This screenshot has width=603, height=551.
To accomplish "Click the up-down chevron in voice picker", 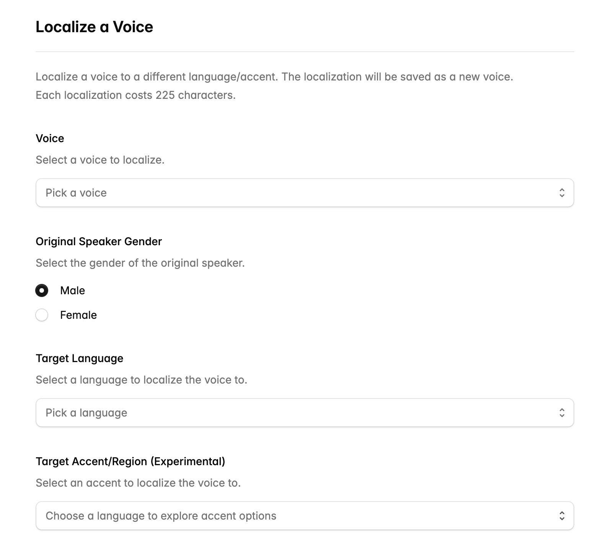I will (x=561, y=193).
